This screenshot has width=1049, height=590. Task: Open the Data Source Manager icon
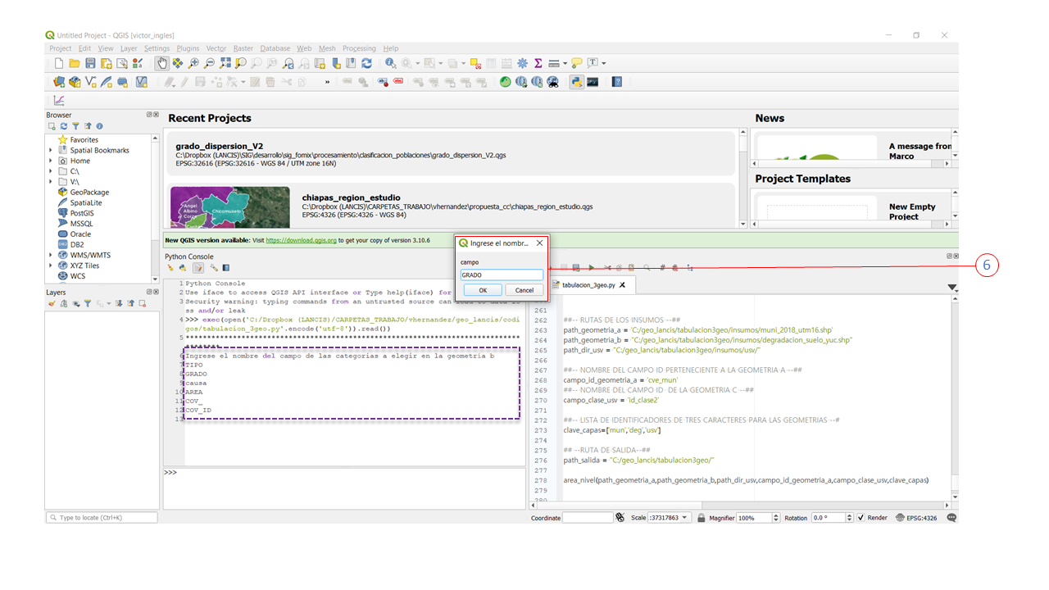tap(58, 82)
